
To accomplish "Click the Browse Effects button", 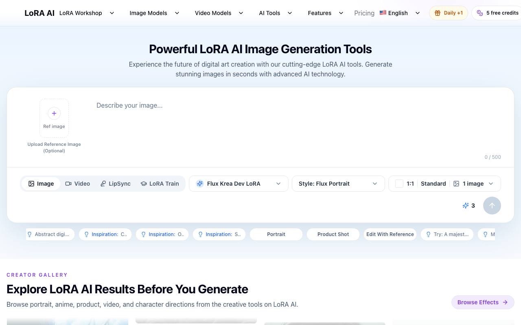I will click(483, 302).
